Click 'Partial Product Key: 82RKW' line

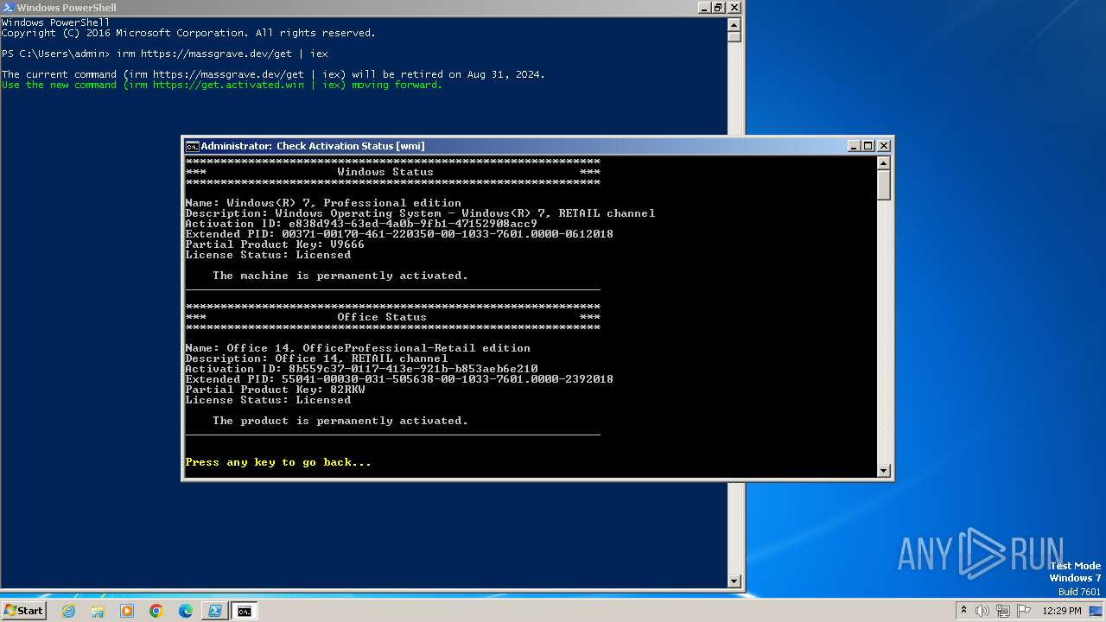(x=275, y=390)
